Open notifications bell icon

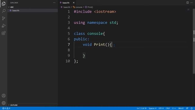coord(192,108)
